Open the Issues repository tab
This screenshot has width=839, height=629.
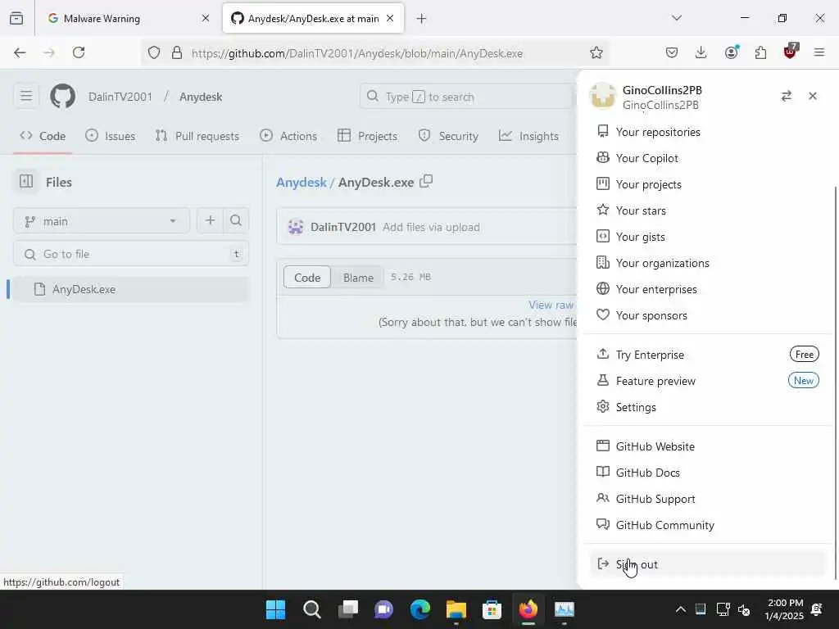click(111, 136)
